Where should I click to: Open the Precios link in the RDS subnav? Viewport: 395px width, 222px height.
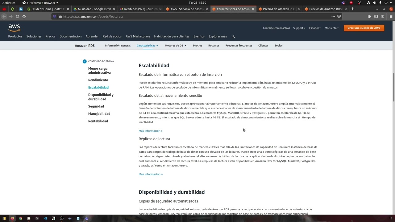[197, 46]
